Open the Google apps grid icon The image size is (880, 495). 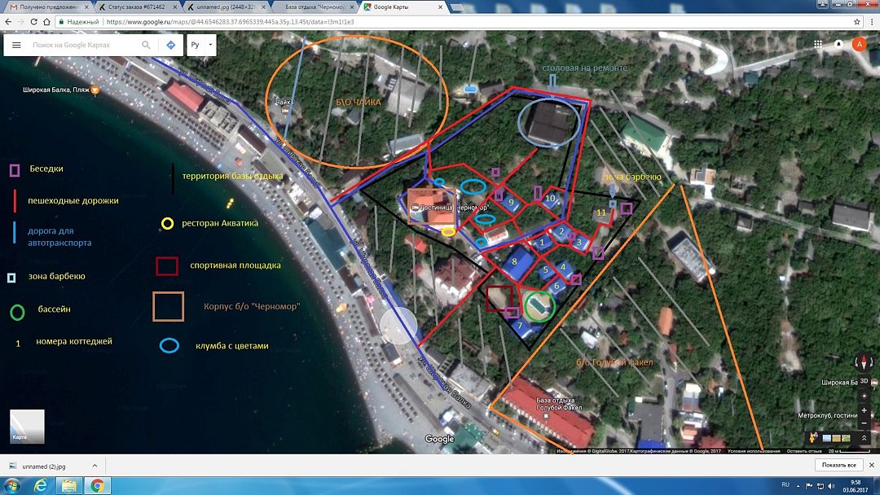(817, 45)
